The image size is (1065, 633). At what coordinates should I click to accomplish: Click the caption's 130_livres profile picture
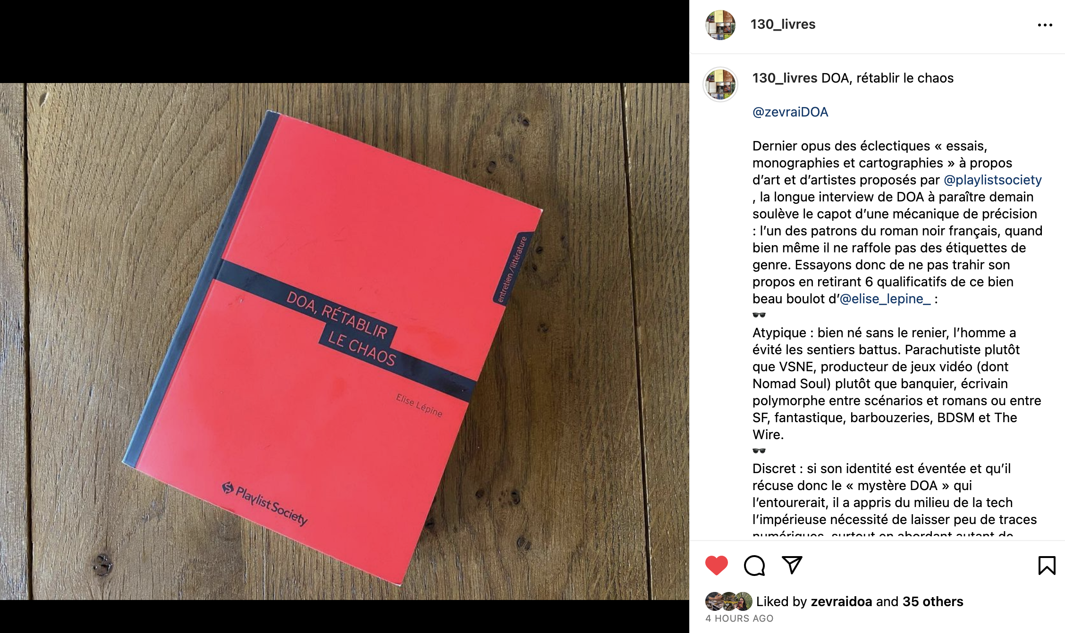coord(720,84)
